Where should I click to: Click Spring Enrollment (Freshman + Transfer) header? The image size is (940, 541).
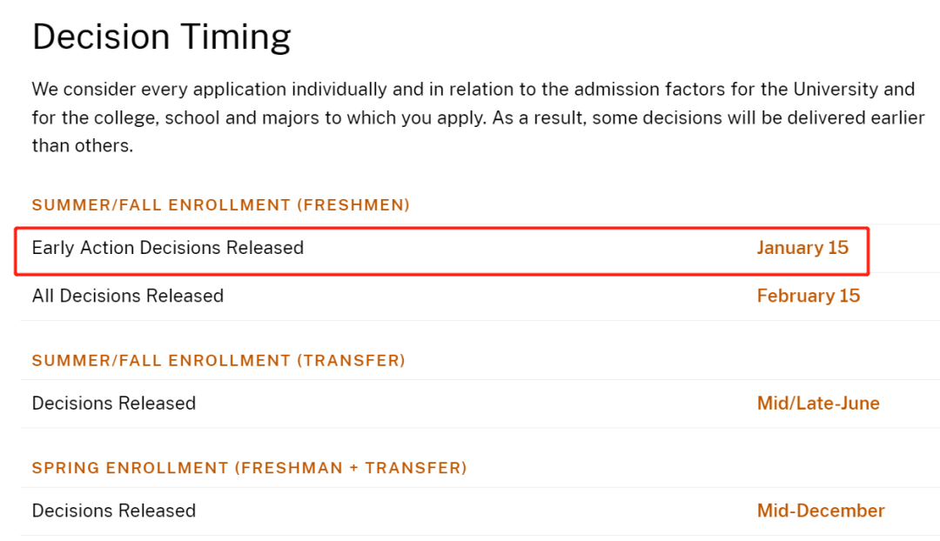(250, 468)
